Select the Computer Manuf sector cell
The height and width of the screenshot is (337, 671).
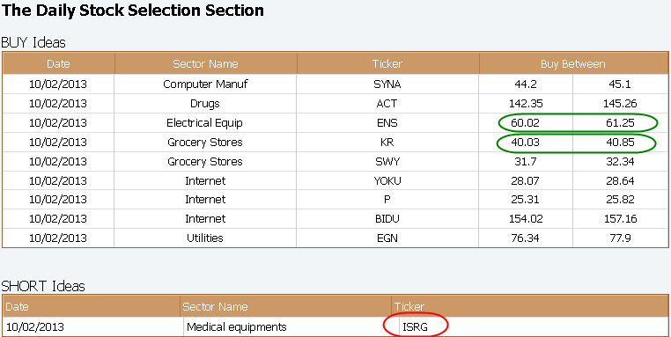tap(205, 84)
